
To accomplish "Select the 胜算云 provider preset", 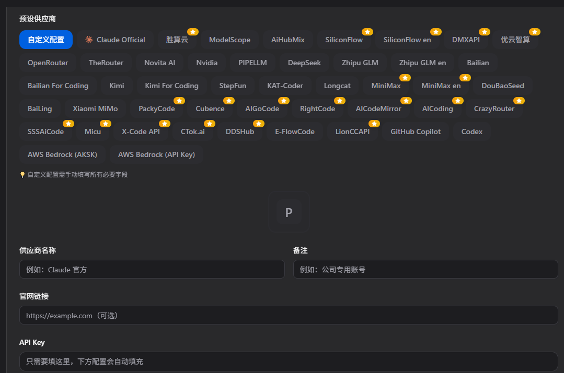I will [x=177, y=40].
